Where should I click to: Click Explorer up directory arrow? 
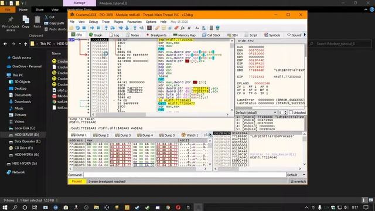(26, 44)
